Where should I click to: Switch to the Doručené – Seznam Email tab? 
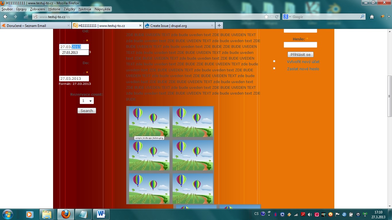click(36, 25)
